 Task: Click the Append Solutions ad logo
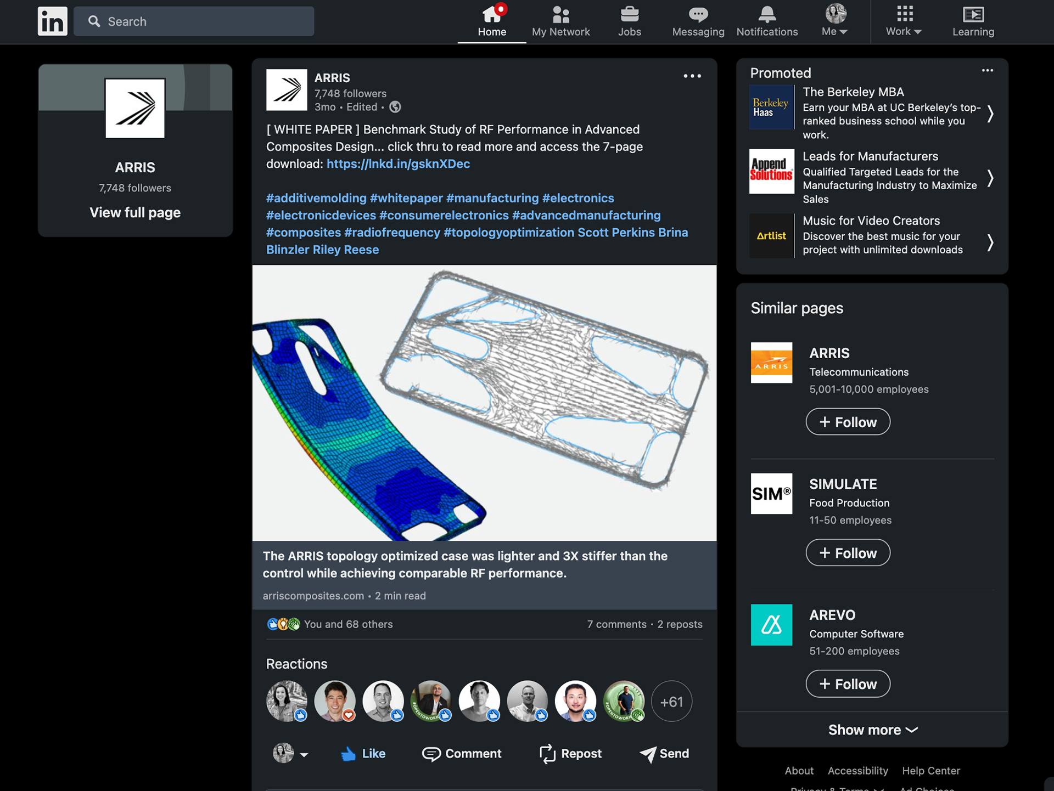tap(771, 171)
